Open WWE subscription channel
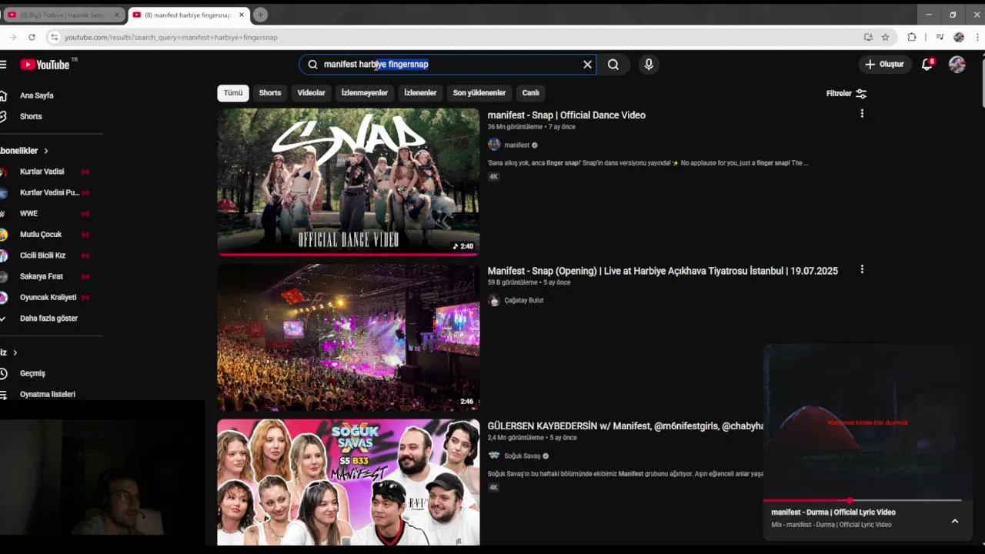Image resolution: width=985 pixels, height=554 pixels. click(x=28, y=213)
